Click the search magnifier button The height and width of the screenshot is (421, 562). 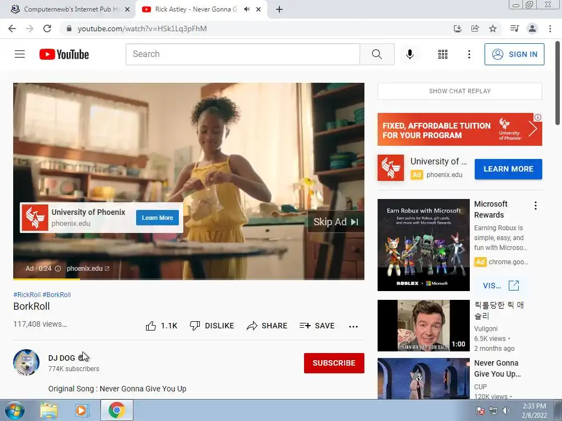point(376,54)
